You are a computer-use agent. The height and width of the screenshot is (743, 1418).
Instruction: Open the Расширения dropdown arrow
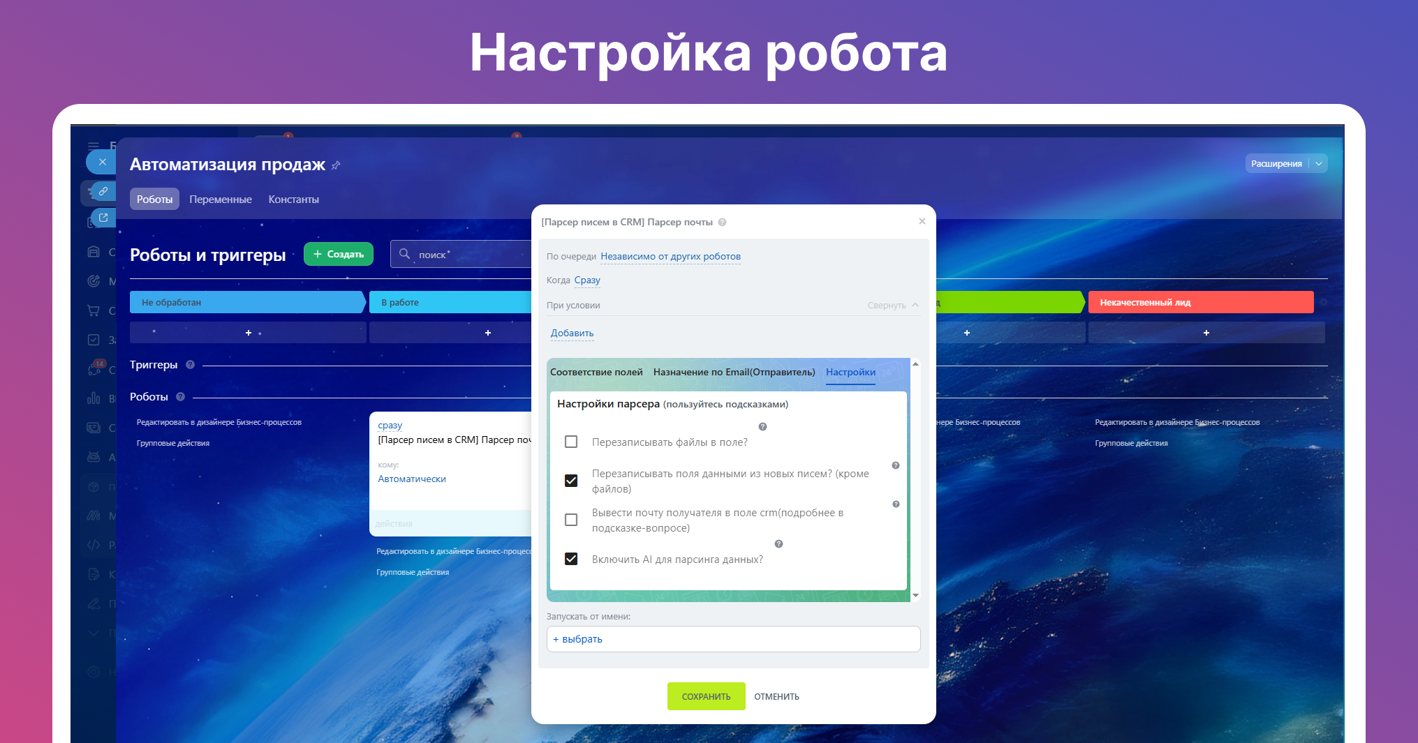pos(1318,164)
